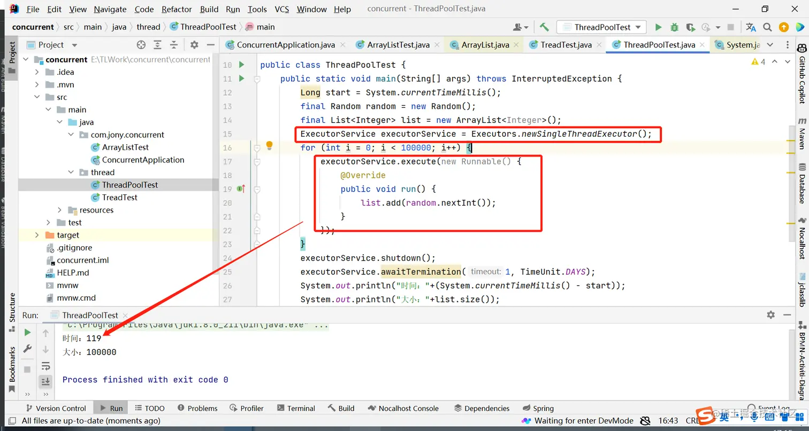Open run configuration wrench in Run panel
The height and width of the screenshot is (431, 809).
tap(27, 349)
